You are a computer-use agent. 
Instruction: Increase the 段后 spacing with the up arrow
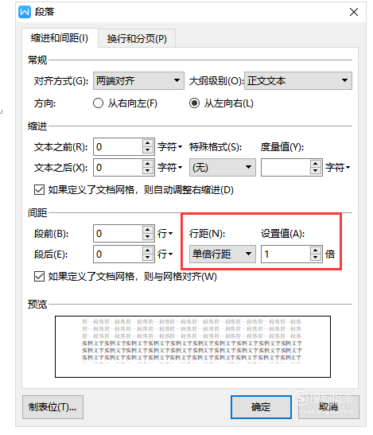(148, 251)
